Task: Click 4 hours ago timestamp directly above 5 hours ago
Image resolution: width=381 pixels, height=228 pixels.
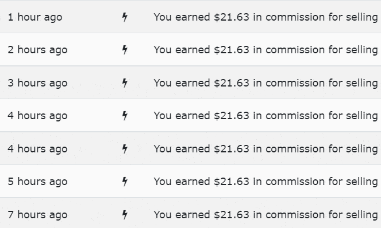Action: pos(37,149)
